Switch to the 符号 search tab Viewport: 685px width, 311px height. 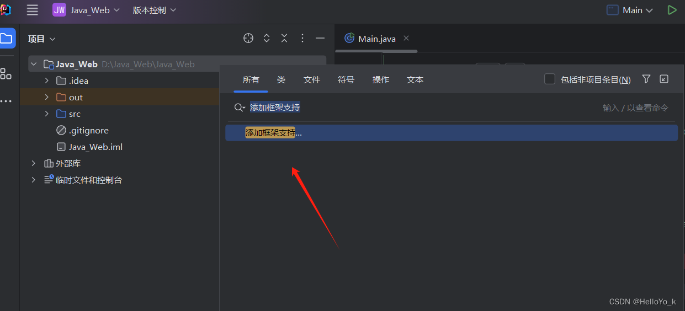pos(346,79)
